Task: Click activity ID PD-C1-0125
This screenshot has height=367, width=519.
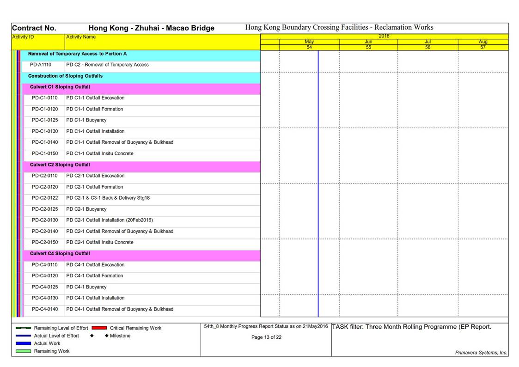Action: tap(45, 120)
